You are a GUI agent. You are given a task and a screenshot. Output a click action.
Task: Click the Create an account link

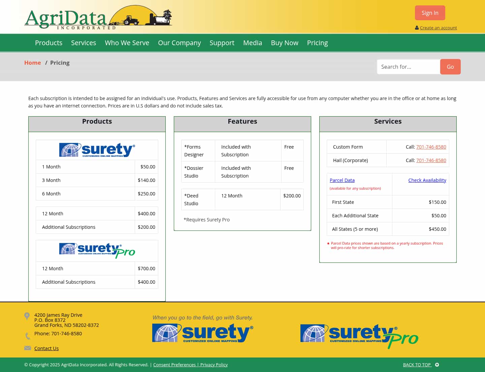pos(438,28)
